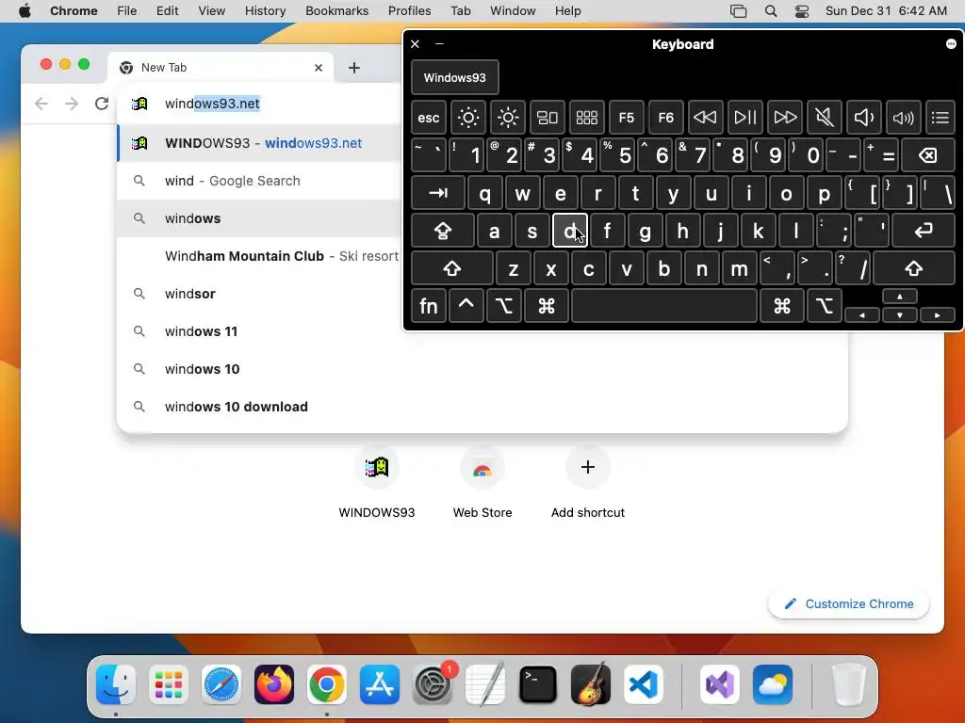Tap the up arrow key

[x=900, y=297]
